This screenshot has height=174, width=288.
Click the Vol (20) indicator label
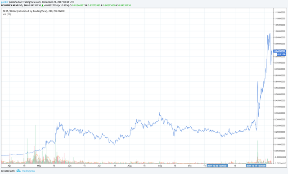pos(7,14)
